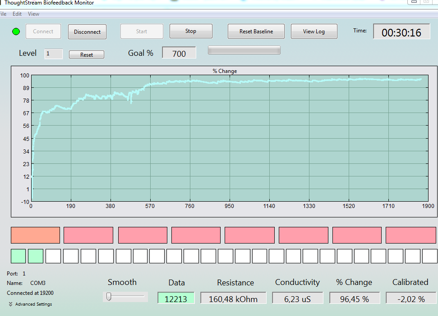Click the '% Change' chart title
This screenshot has height=316, width=438.
pos(225,71)
